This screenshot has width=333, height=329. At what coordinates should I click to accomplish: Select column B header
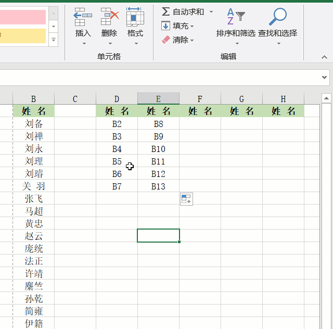pyautogui.click(x=33, y=99)
